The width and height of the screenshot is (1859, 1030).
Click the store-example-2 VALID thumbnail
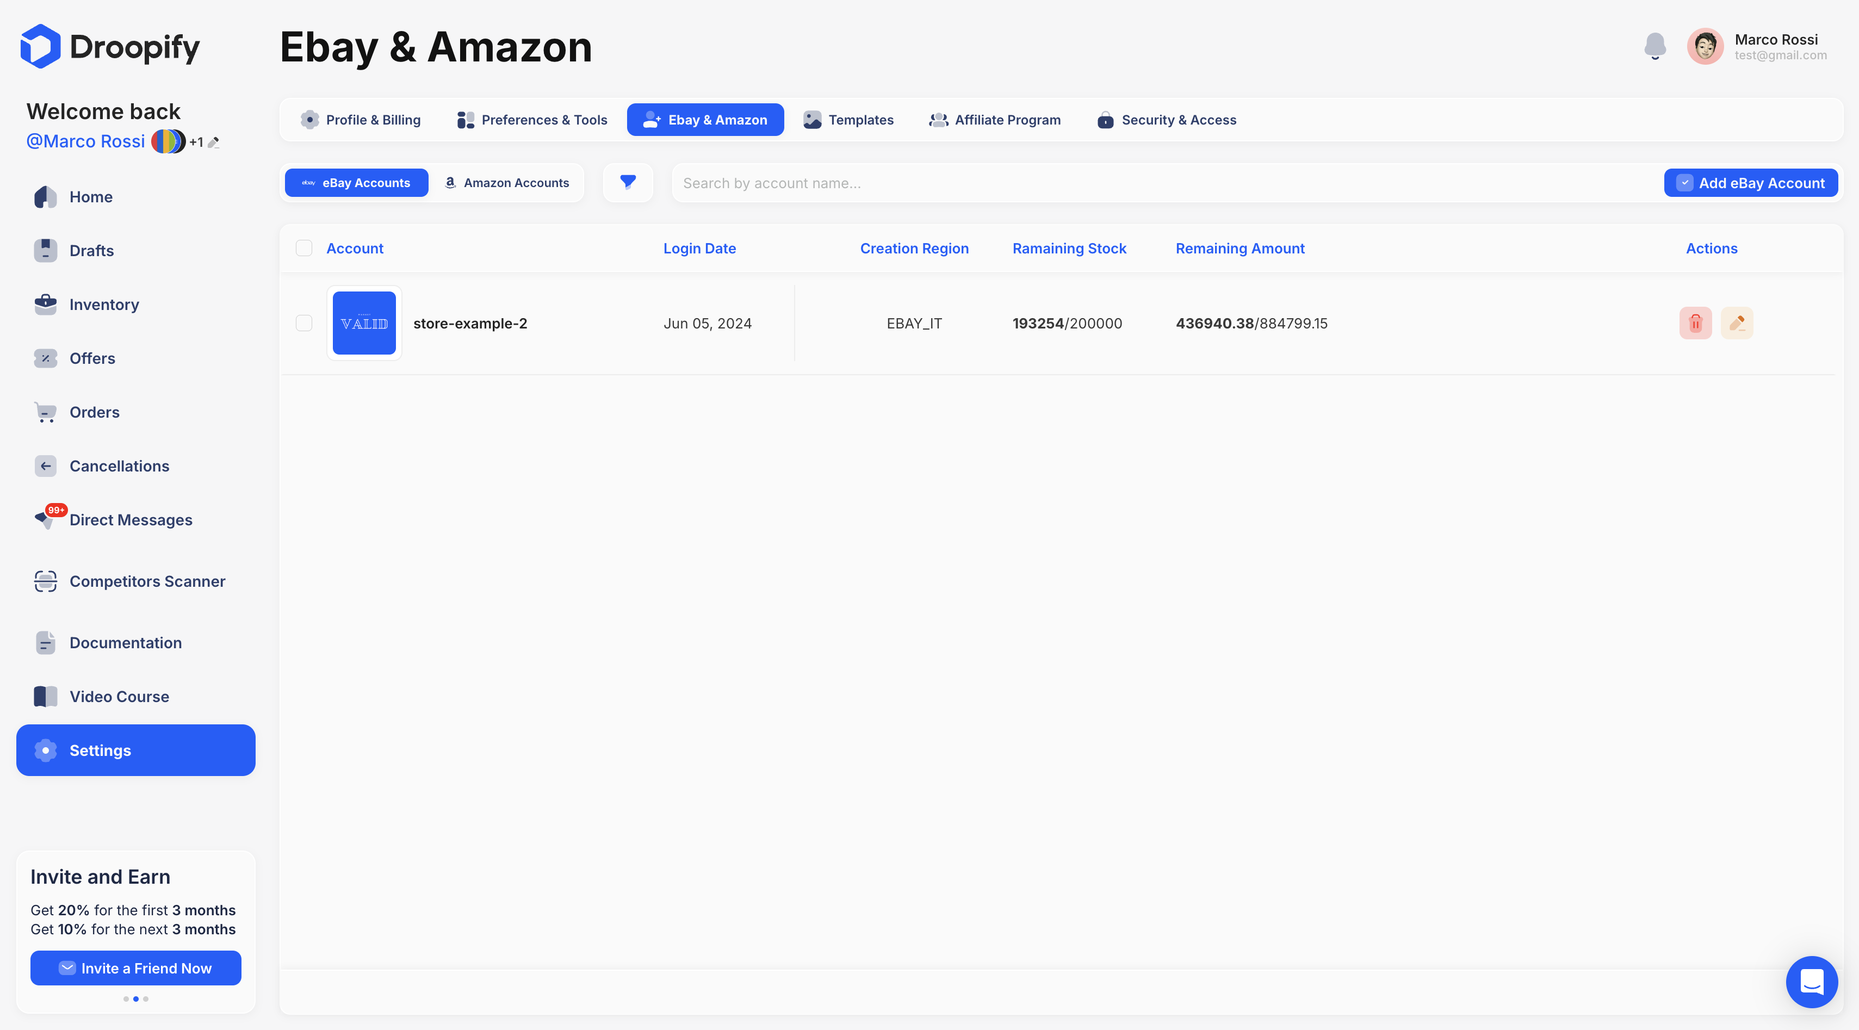click(x=364, y=324)
